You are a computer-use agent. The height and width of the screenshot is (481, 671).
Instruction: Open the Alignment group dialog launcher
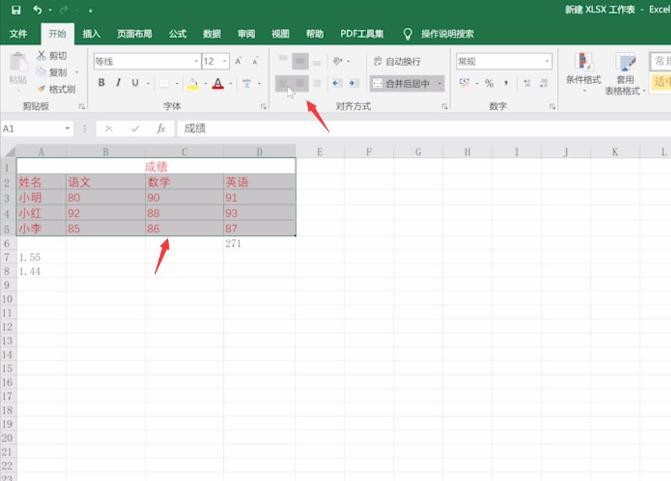[444, 106]
